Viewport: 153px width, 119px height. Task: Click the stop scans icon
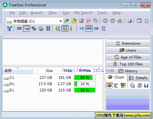(96, 21)
